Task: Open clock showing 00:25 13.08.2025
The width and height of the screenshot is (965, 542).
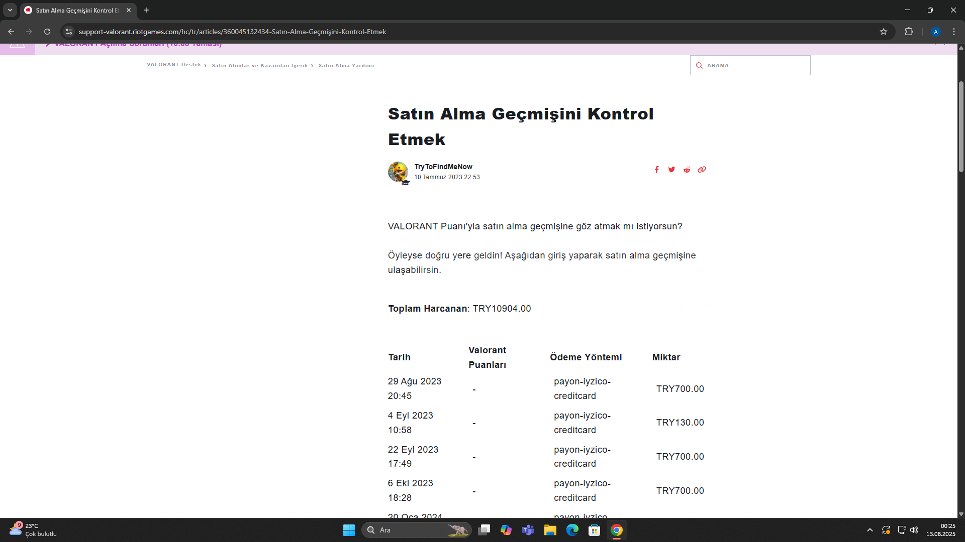Action: click(x=941, y=530)
